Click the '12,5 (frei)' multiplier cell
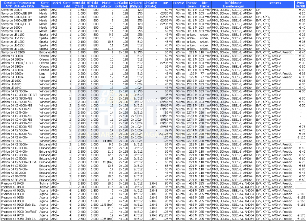Viewport: 307px width, 222px height. [x=107, y=219]
